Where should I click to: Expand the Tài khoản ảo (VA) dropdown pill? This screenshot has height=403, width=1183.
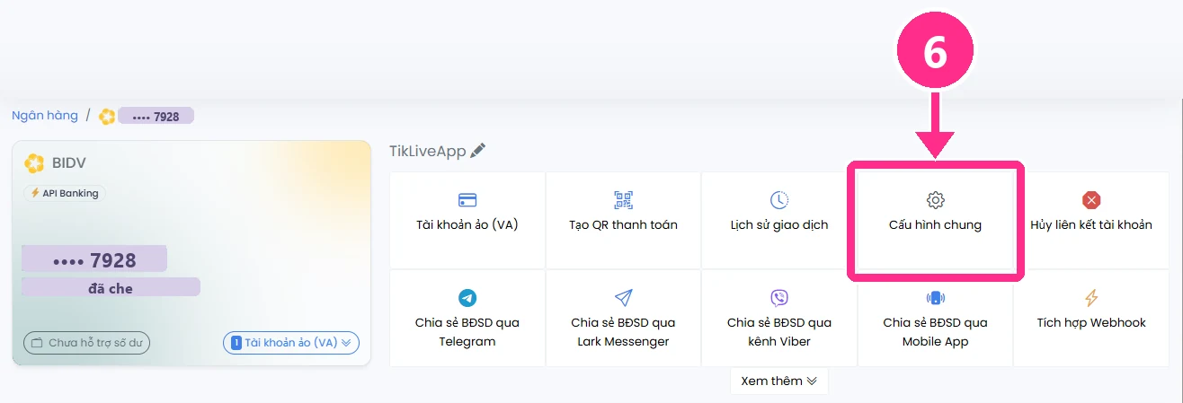coord(291,343)
